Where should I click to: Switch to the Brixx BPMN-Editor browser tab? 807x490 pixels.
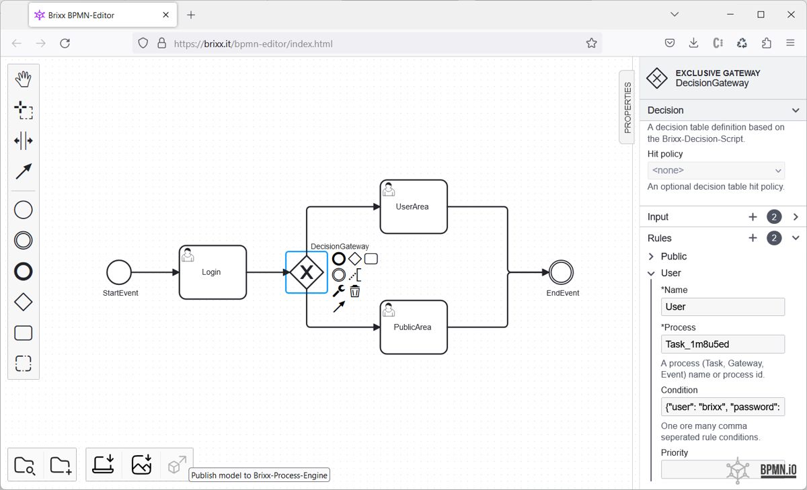(x=101, y=15)
